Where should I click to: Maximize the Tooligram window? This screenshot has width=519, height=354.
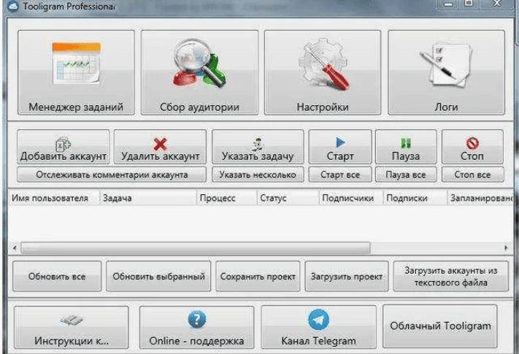click(469, 4)
